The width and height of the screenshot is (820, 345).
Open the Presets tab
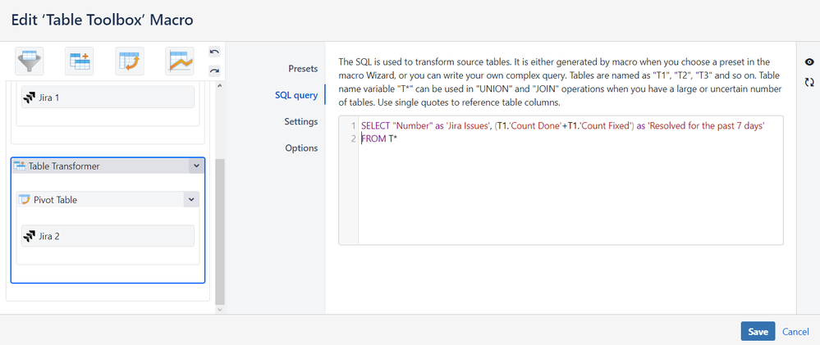(x=302, y=68)
